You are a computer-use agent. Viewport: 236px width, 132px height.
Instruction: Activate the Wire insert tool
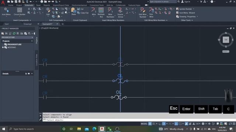[94, 12]
